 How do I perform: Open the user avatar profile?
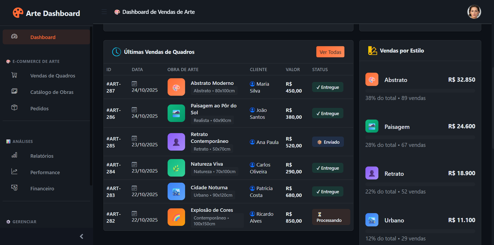474,12
